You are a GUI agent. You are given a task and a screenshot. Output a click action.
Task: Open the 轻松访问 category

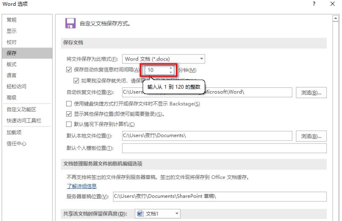pyautogui.click(x=27, y=87)
